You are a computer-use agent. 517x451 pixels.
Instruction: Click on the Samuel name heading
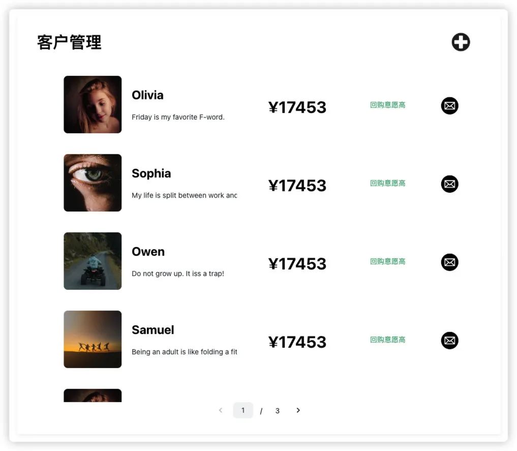coord(153,330)
